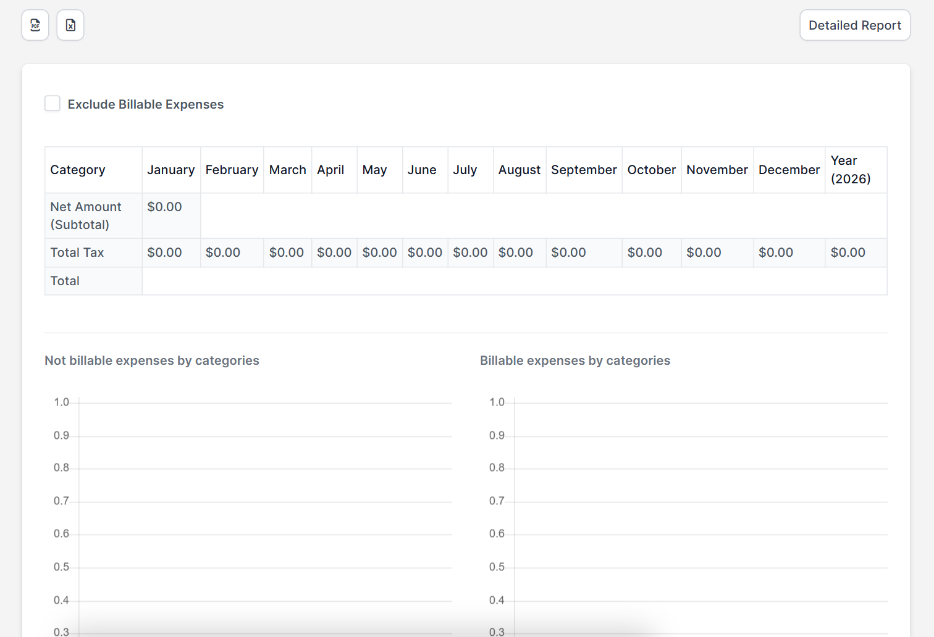The height and width of the screenshot is (637, 934).
Task: Open the Detailed Report
Action: click(x=855, y=25)
